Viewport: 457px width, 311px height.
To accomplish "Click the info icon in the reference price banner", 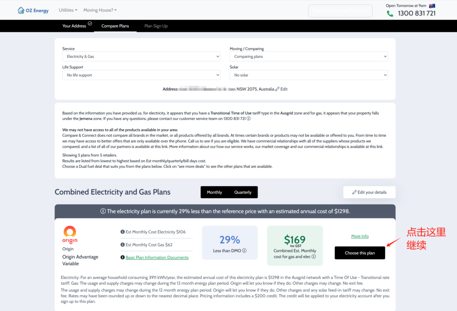I will pos(103,211).
